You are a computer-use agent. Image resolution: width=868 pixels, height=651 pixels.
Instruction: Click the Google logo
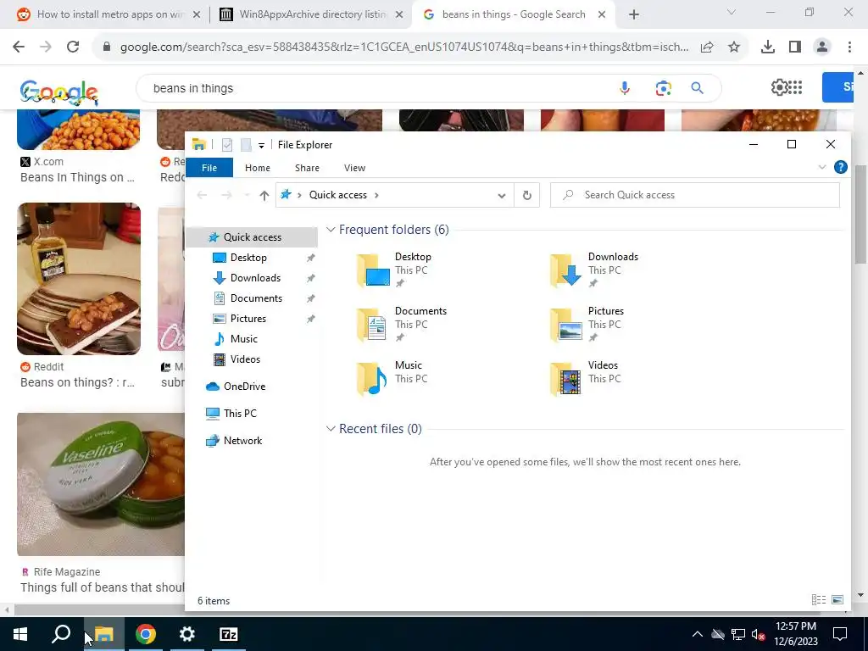(59, 92)
